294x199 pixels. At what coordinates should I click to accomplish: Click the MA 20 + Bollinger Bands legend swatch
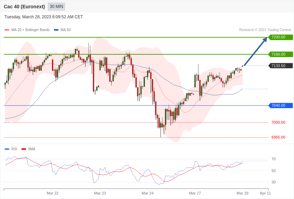7,30
